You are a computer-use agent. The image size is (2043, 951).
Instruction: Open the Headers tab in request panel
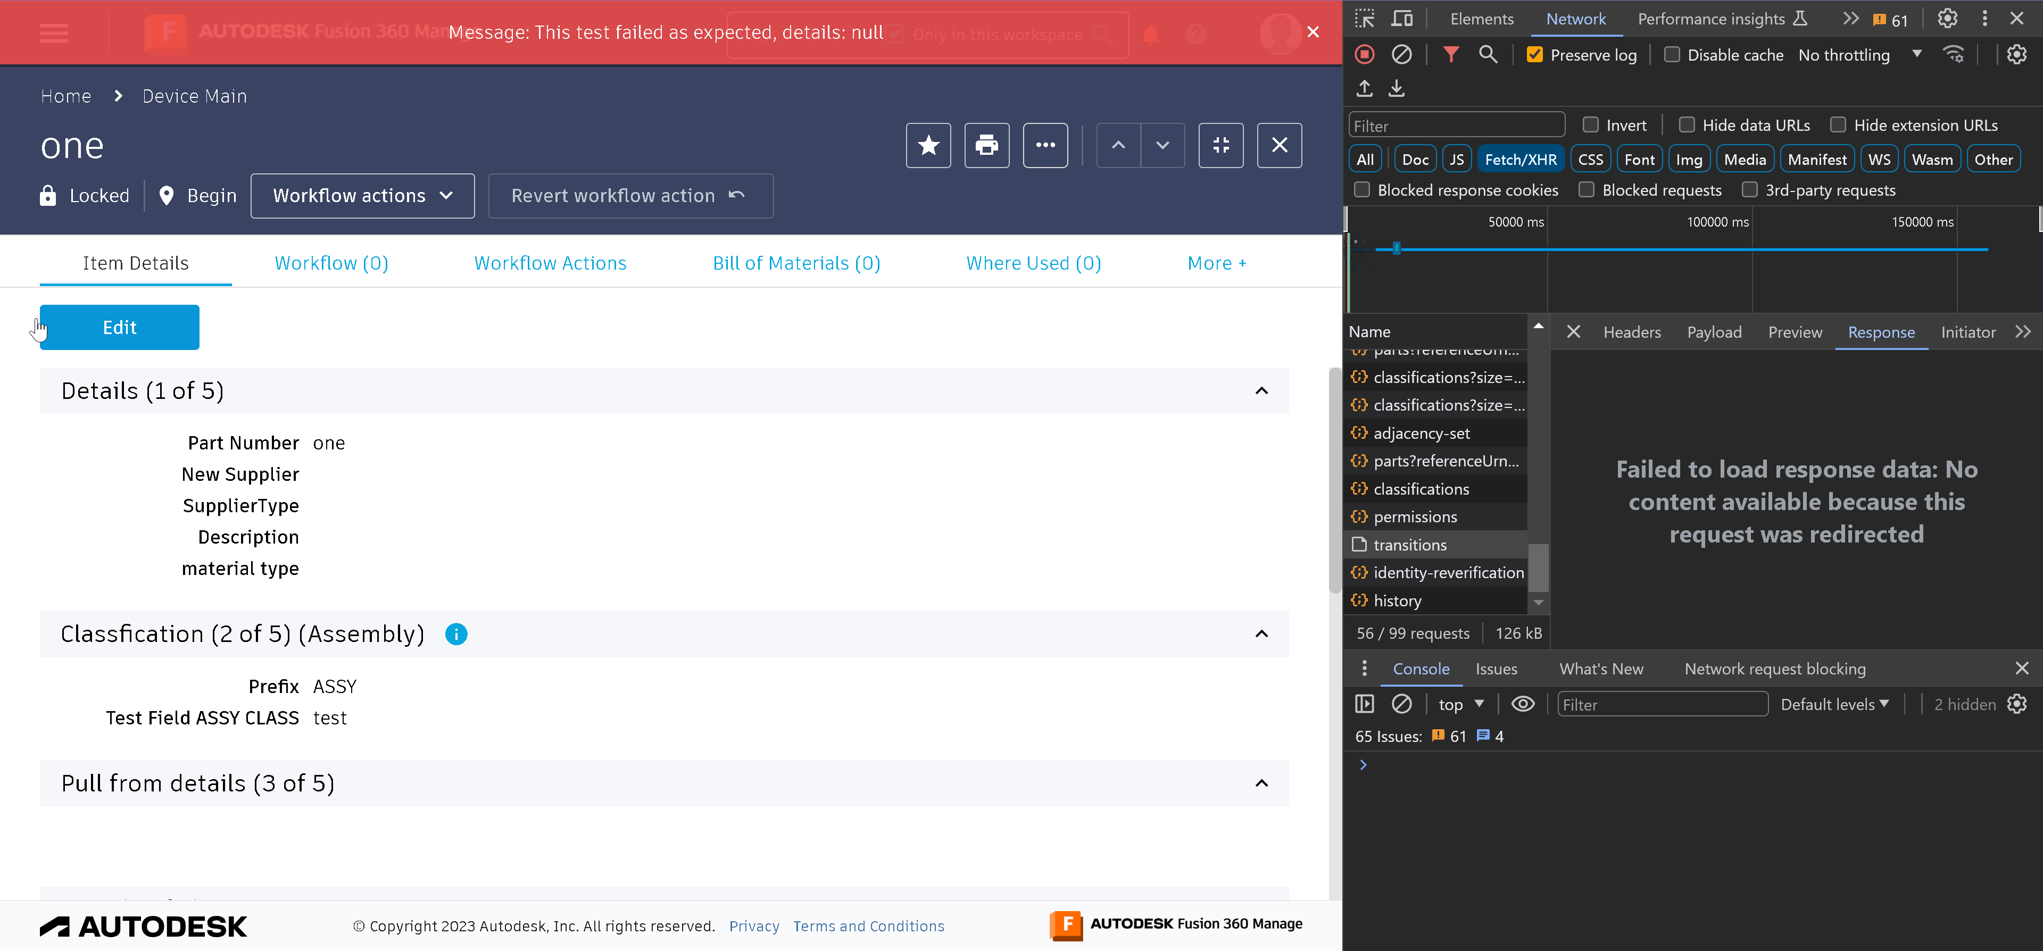1631,332
